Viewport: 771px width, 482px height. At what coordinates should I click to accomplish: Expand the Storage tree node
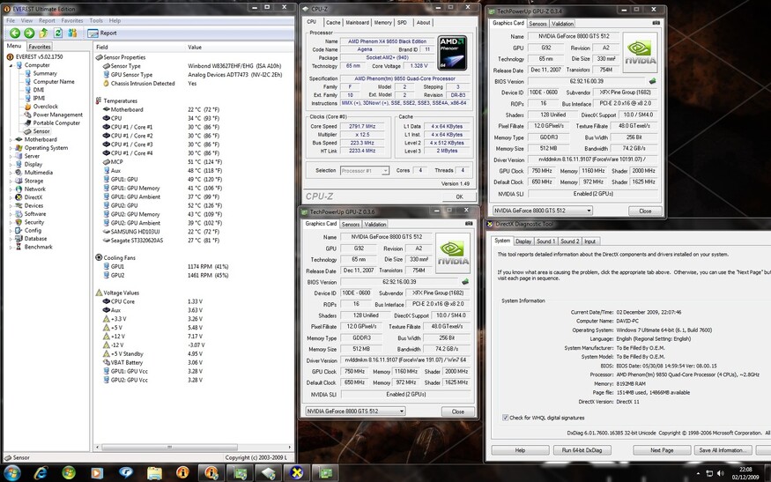coord(11,181)
